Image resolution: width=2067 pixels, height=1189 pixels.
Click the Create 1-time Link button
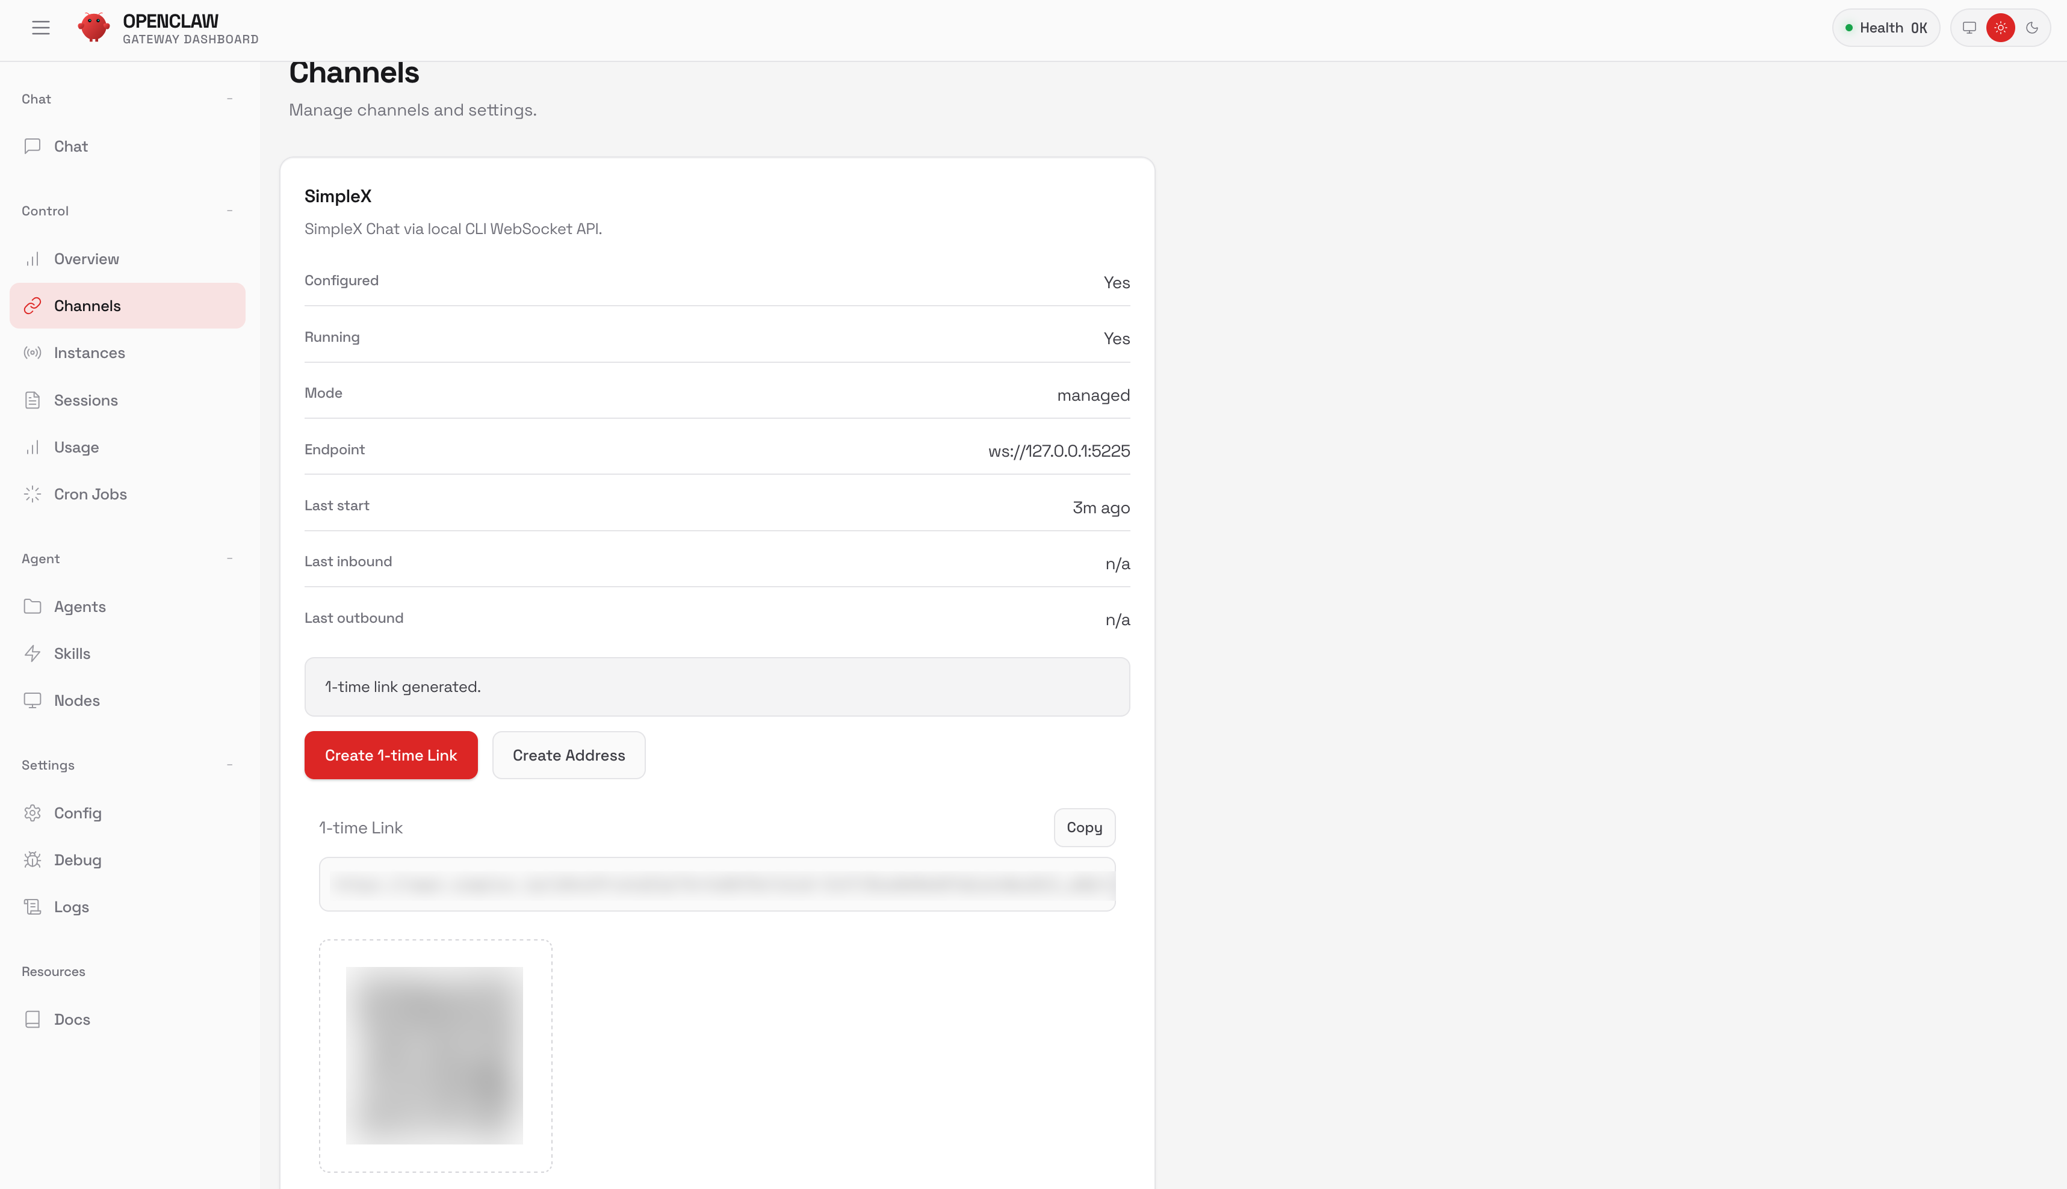[x=391, y=755]
